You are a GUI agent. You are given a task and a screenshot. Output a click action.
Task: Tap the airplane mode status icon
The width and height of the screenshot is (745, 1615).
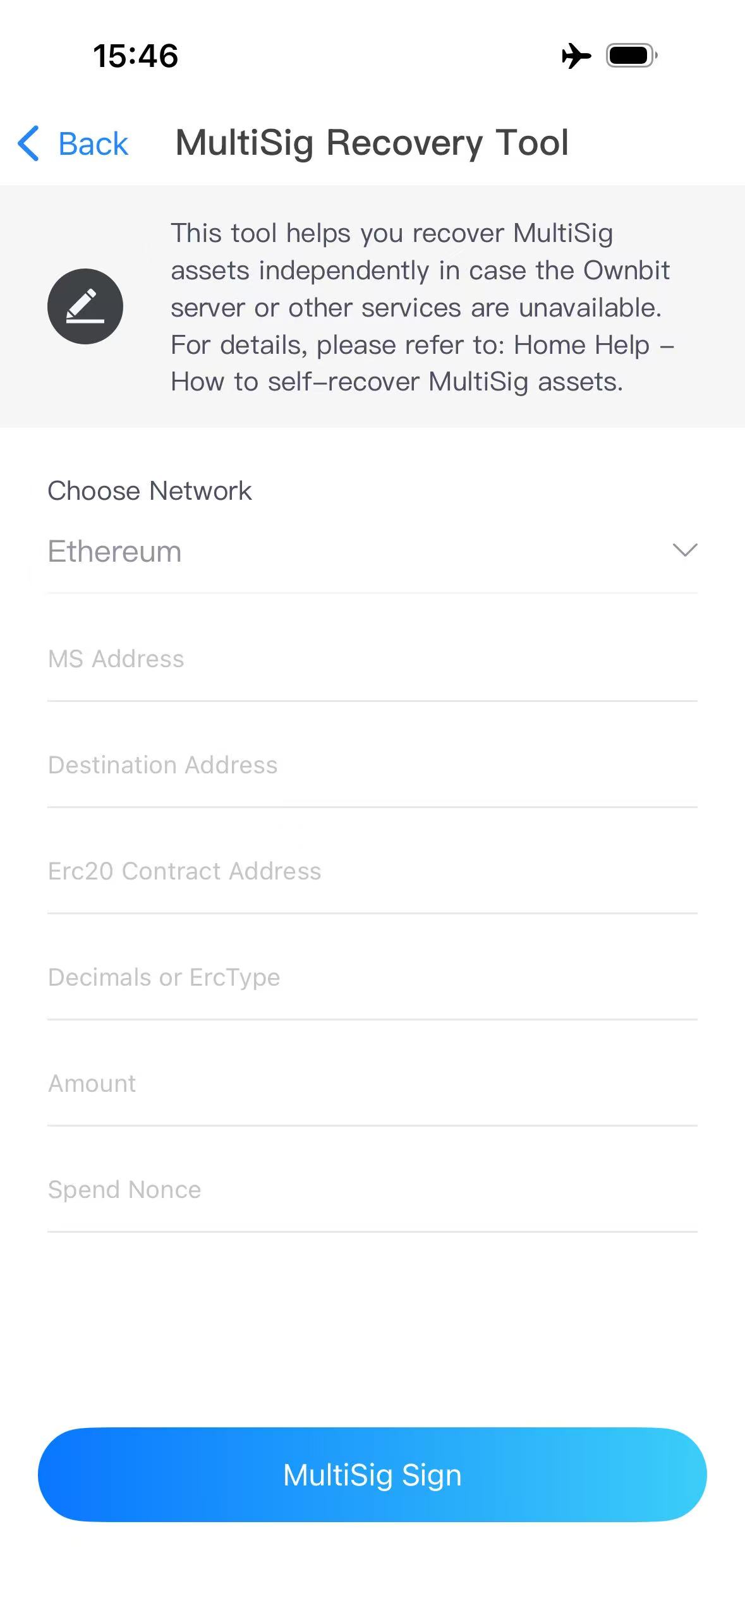[x=576, y=56]
